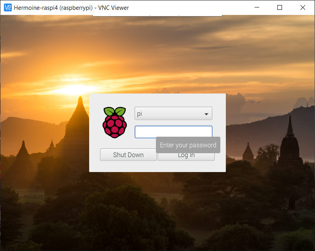Minimize the VNC Viewer window
Image resolution: width=315 pixels, height=251 pixels.
coord(257,7)
